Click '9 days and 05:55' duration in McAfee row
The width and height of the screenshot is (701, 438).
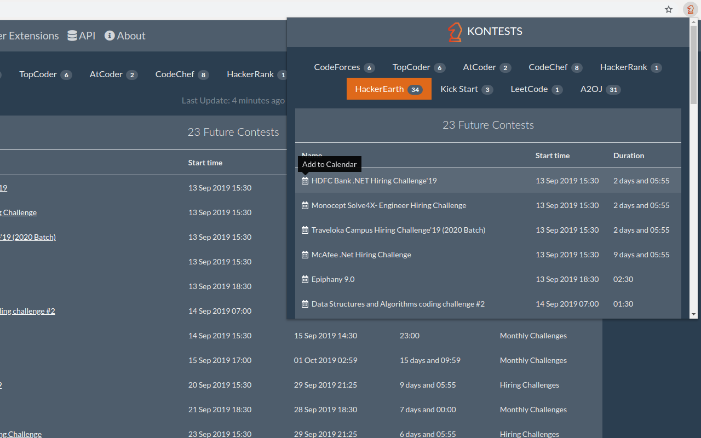point(641,255)
